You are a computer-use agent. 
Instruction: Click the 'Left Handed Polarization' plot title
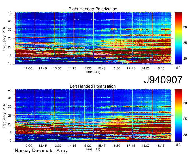coord(93,86)
